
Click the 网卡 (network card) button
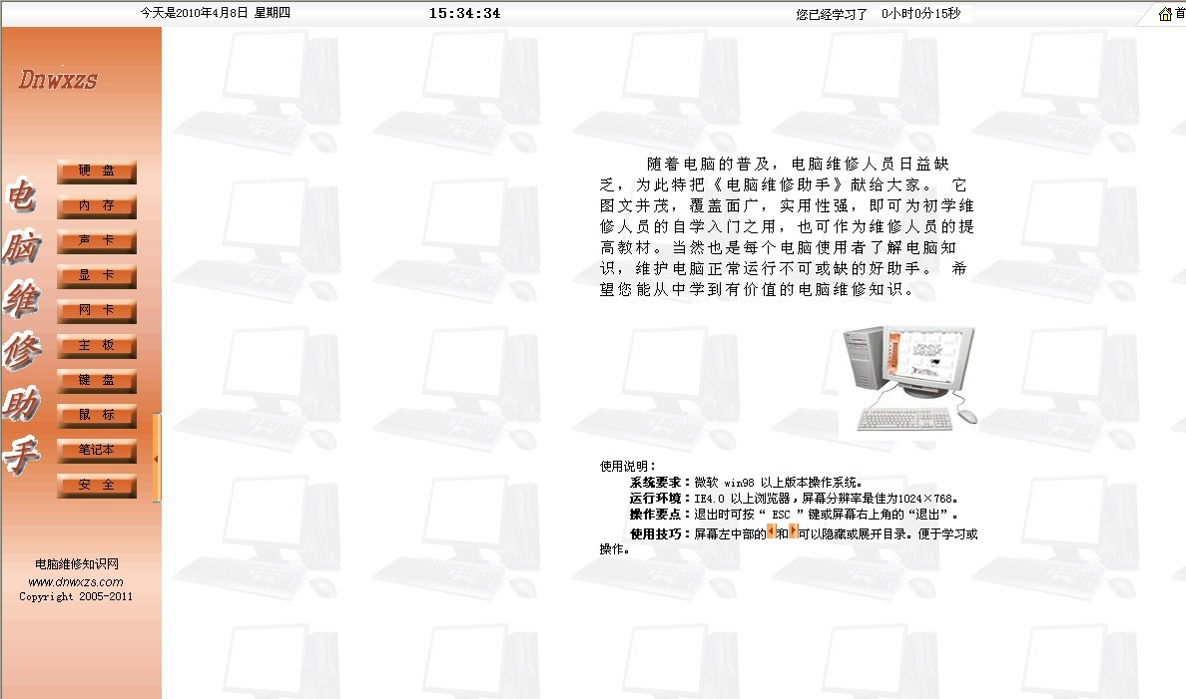(96, 311)
